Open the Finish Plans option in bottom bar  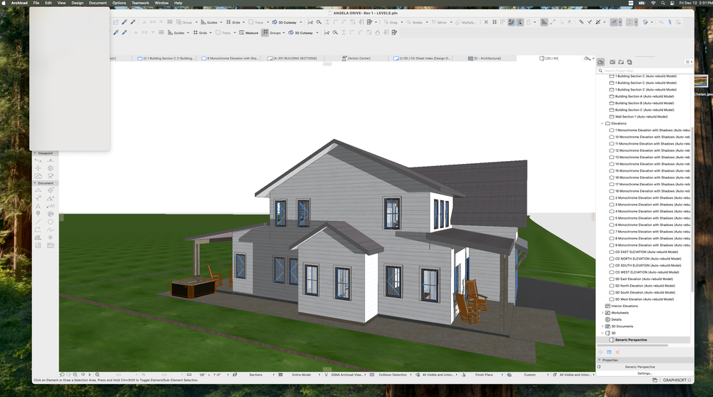click(x=484, y=375)
